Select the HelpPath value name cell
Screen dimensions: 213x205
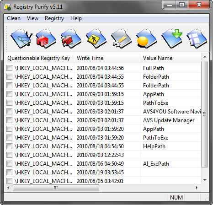pyautogui.click(x=154, y=146)
